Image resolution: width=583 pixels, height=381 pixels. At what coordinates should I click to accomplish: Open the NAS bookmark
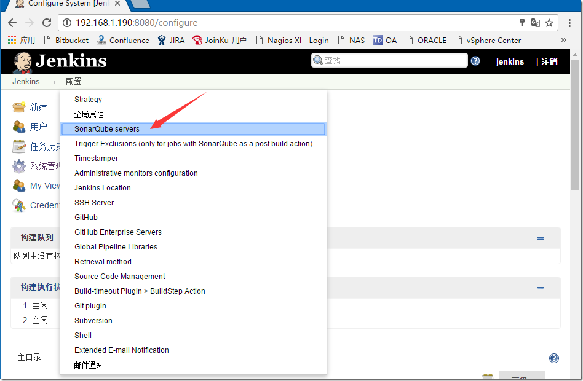point(351,40)
